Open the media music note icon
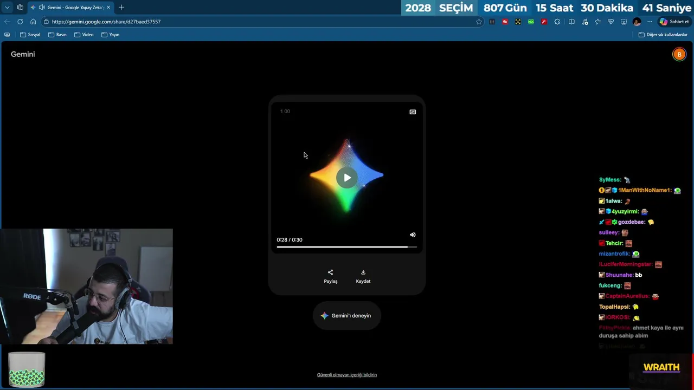 pos(584,22)
